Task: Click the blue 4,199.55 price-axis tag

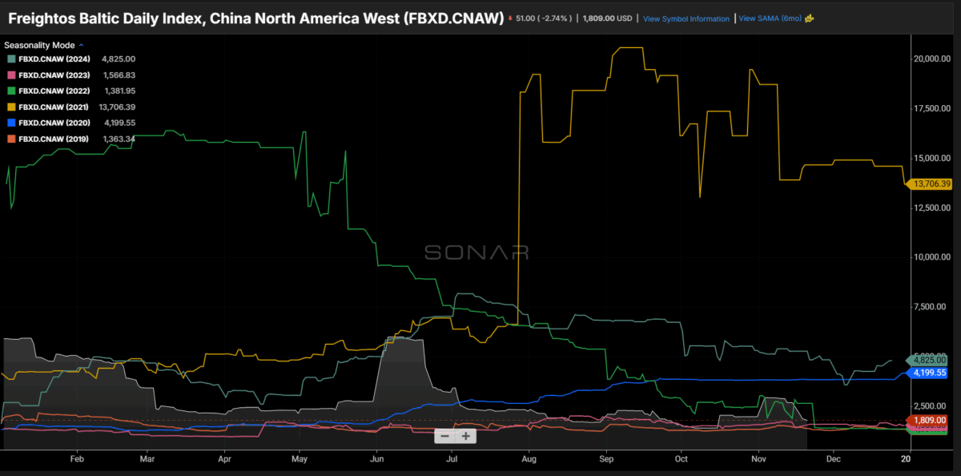Action: 928,373
